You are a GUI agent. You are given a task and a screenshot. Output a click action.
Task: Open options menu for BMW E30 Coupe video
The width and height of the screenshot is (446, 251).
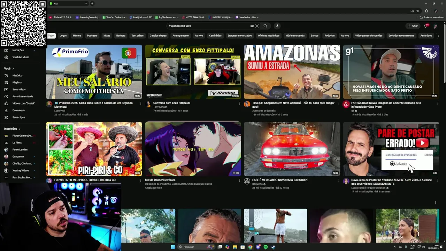[339, 180]
